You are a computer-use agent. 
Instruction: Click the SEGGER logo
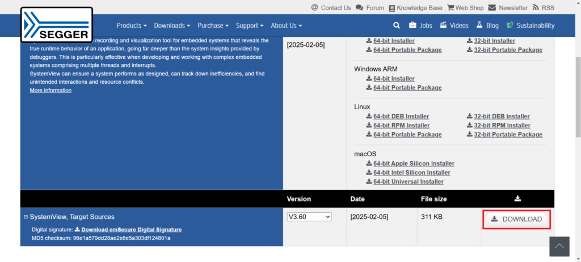56,25
